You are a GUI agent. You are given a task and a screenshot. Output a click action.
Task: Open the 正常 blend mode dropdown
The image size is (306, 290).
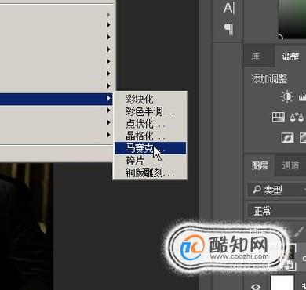(x=277, y=211)
